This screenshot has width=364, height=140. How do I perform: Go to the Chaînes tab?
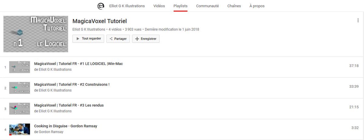coord(234,6)
